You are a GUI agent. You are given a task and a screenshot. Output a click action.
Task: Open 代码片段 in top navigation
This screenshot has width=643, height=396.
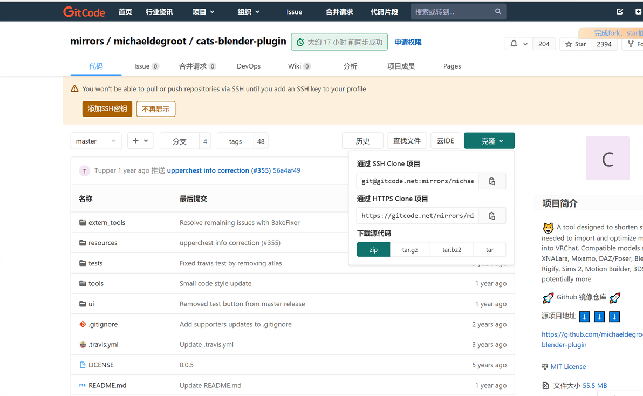click(x=384, y=12)
